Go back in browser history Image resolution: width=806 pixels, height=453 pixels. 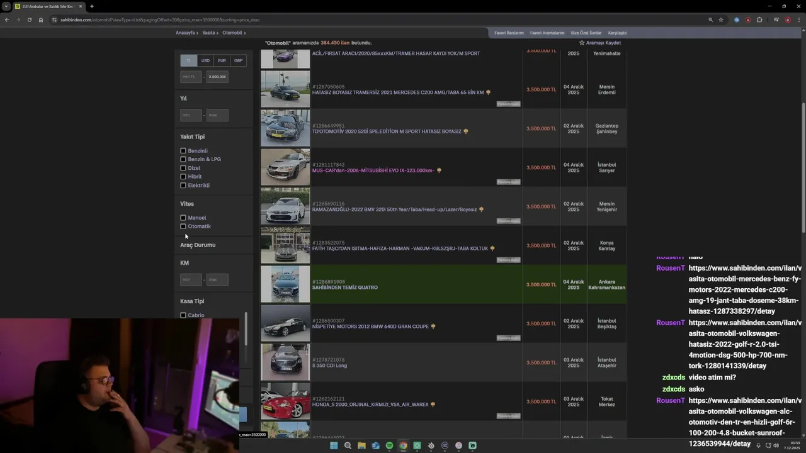[x=7, y=20]
